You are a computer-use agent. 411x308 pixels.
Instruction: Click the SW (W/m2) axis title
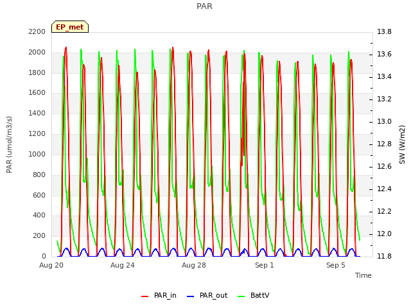click(402, 144)
